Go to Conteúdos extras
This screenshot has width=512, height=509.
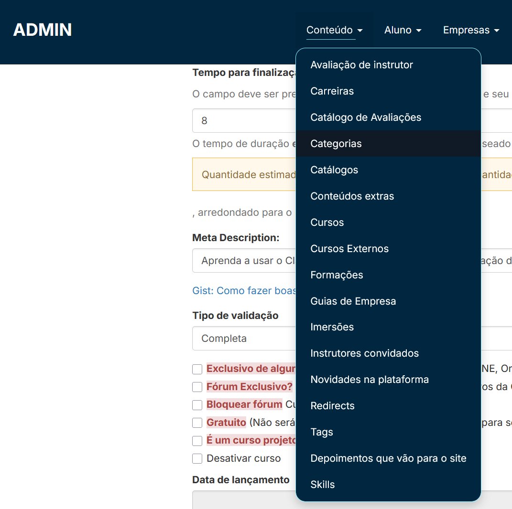tap(388, 196)
